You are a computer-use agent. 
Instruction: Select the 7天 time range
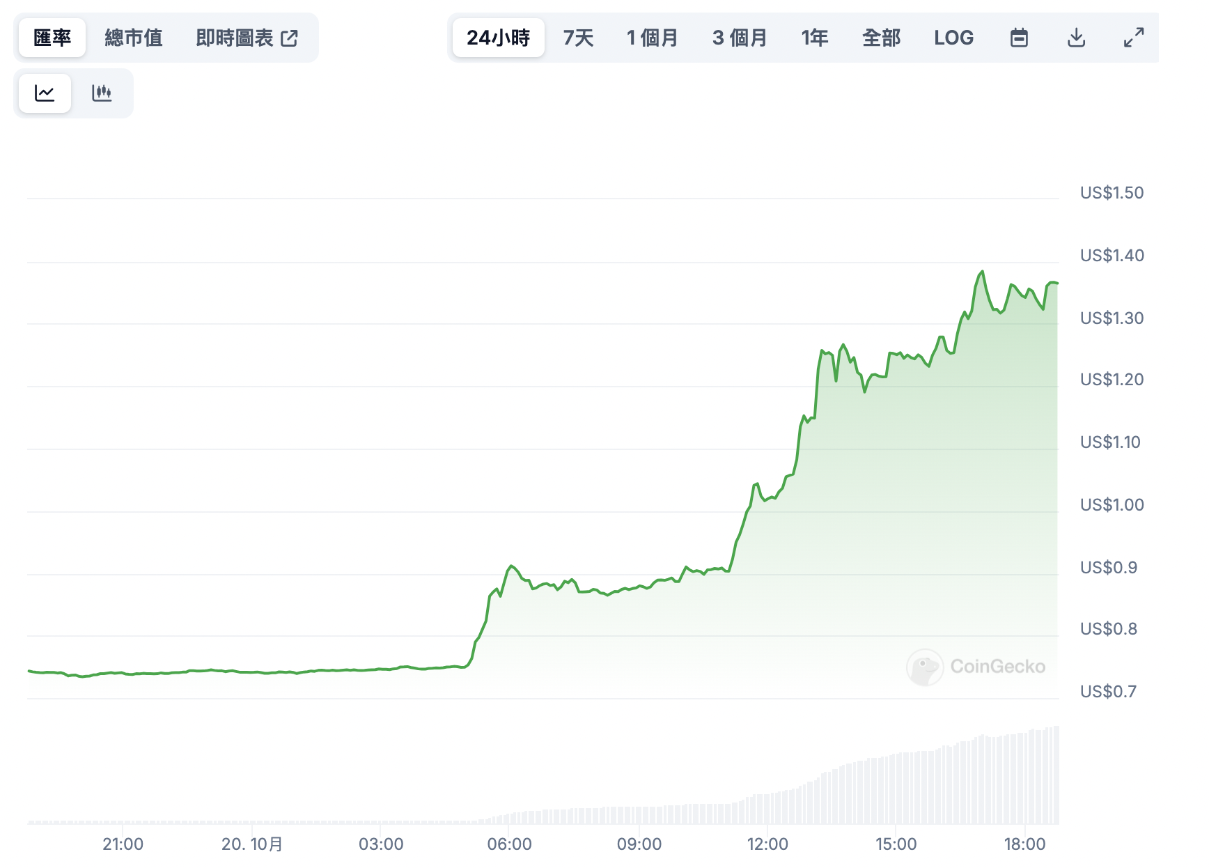[578, 38]
